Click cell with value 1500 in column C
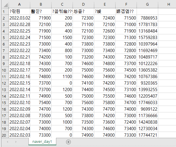 tap(62, 38)
